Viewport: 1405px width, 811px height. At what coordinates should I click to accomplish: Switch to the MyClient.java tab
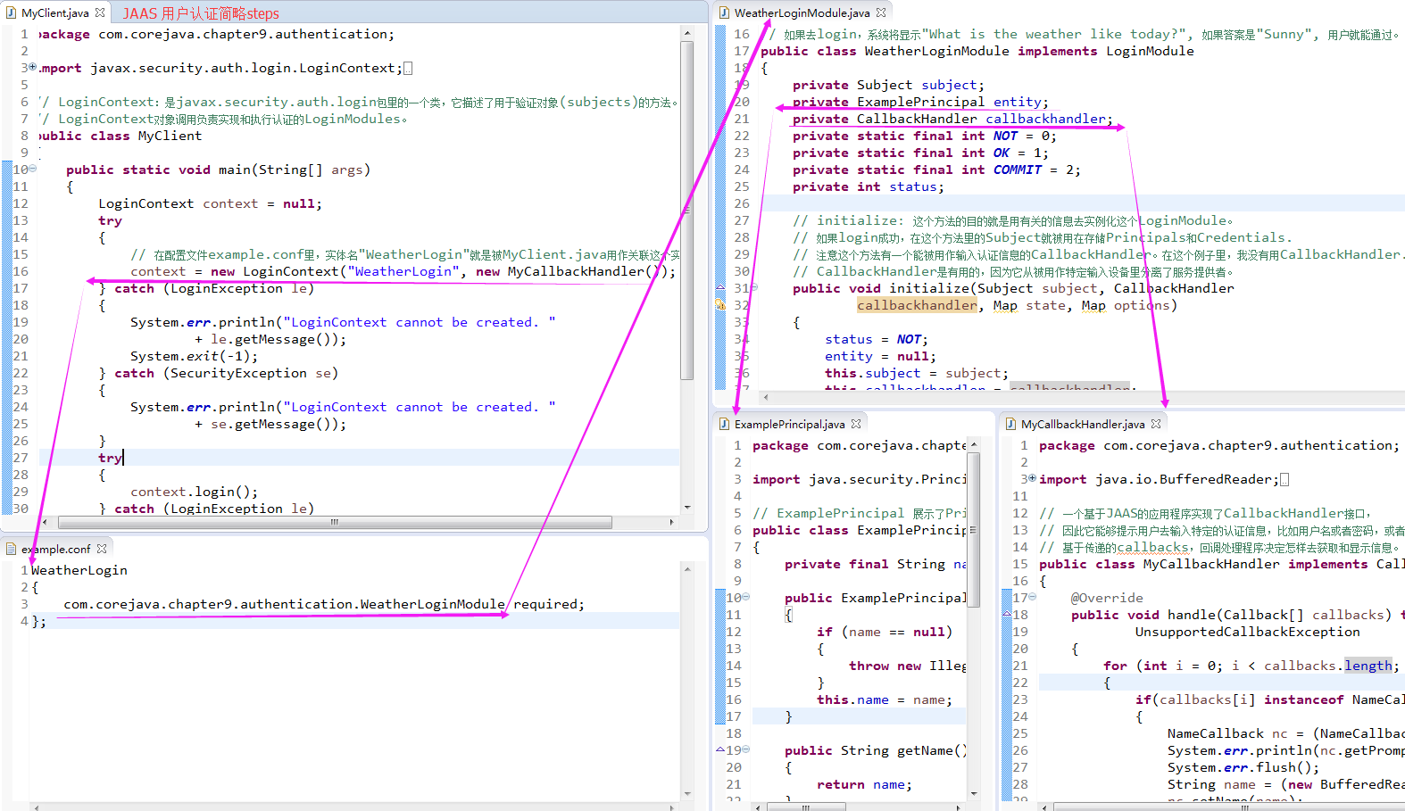click(54, 12)
